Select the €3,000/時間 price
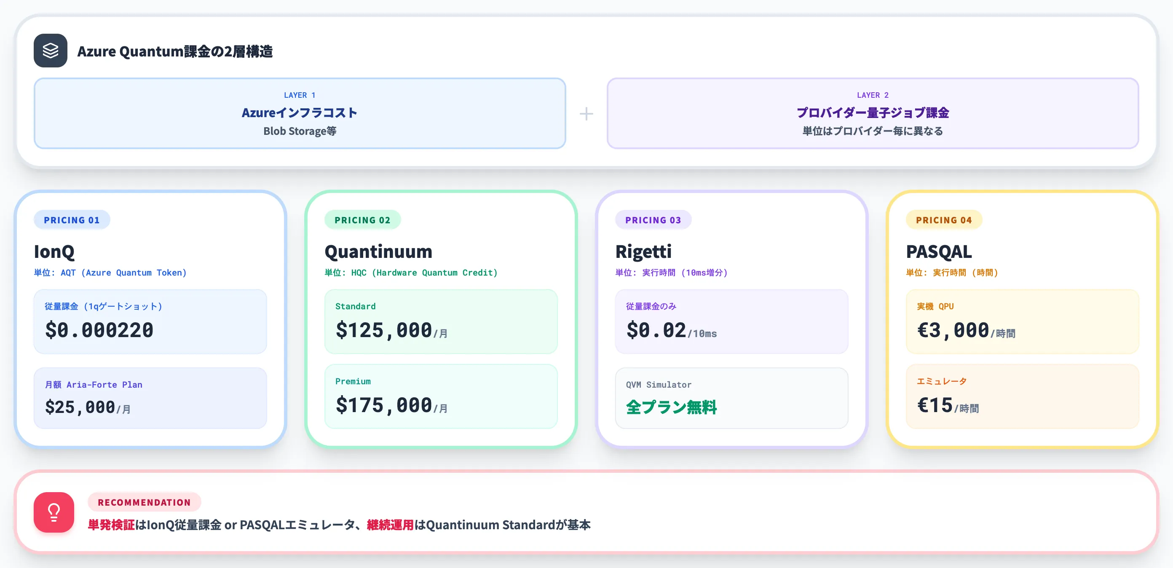 pyautogui.click(x=966, y=330)
